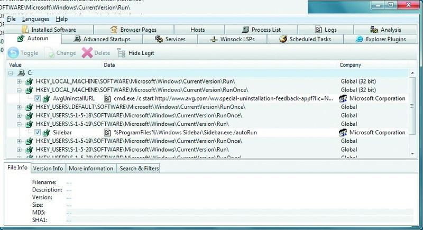
Task: Switch to the Version Info tab
Action: [x=48, y=168]
